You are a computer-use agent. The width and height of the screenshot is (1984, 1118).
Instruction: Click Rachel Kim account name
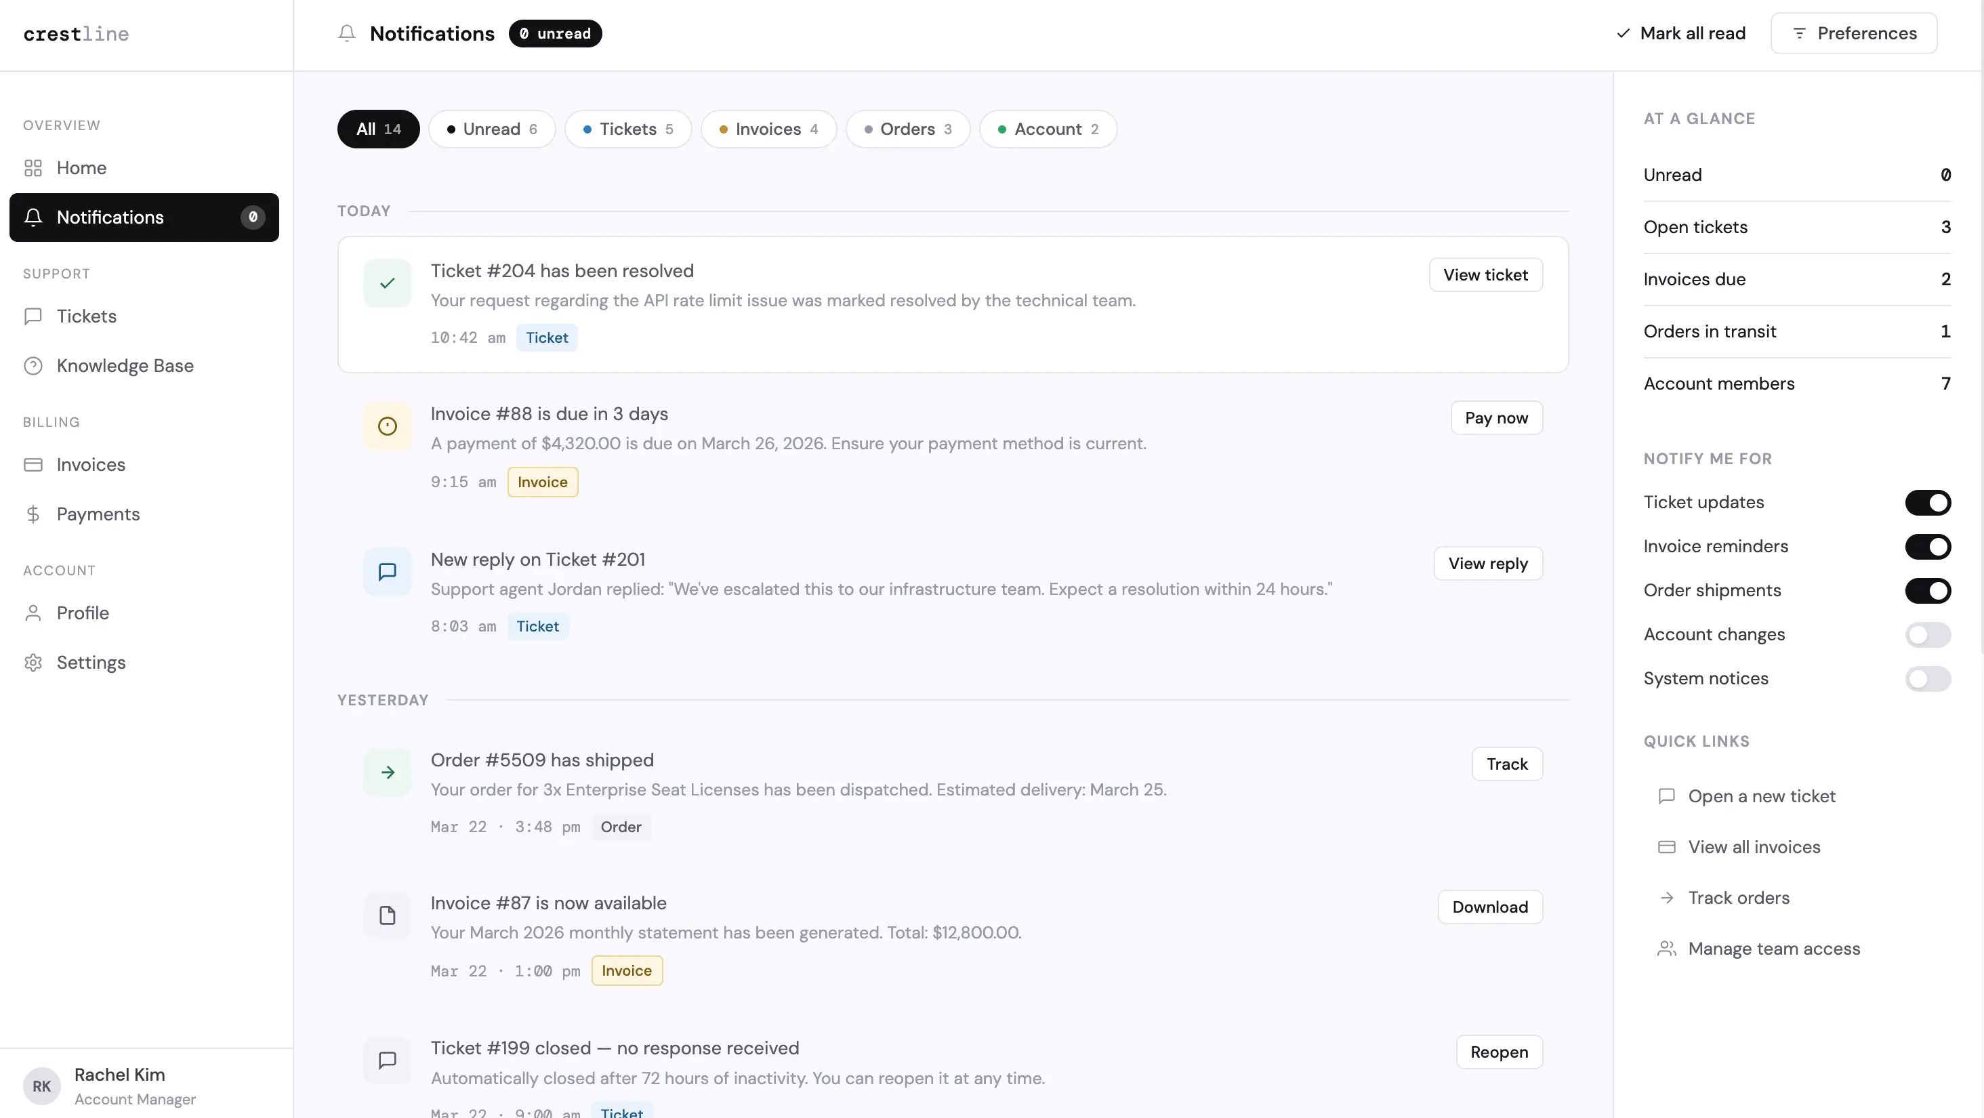coord(119,1074)
